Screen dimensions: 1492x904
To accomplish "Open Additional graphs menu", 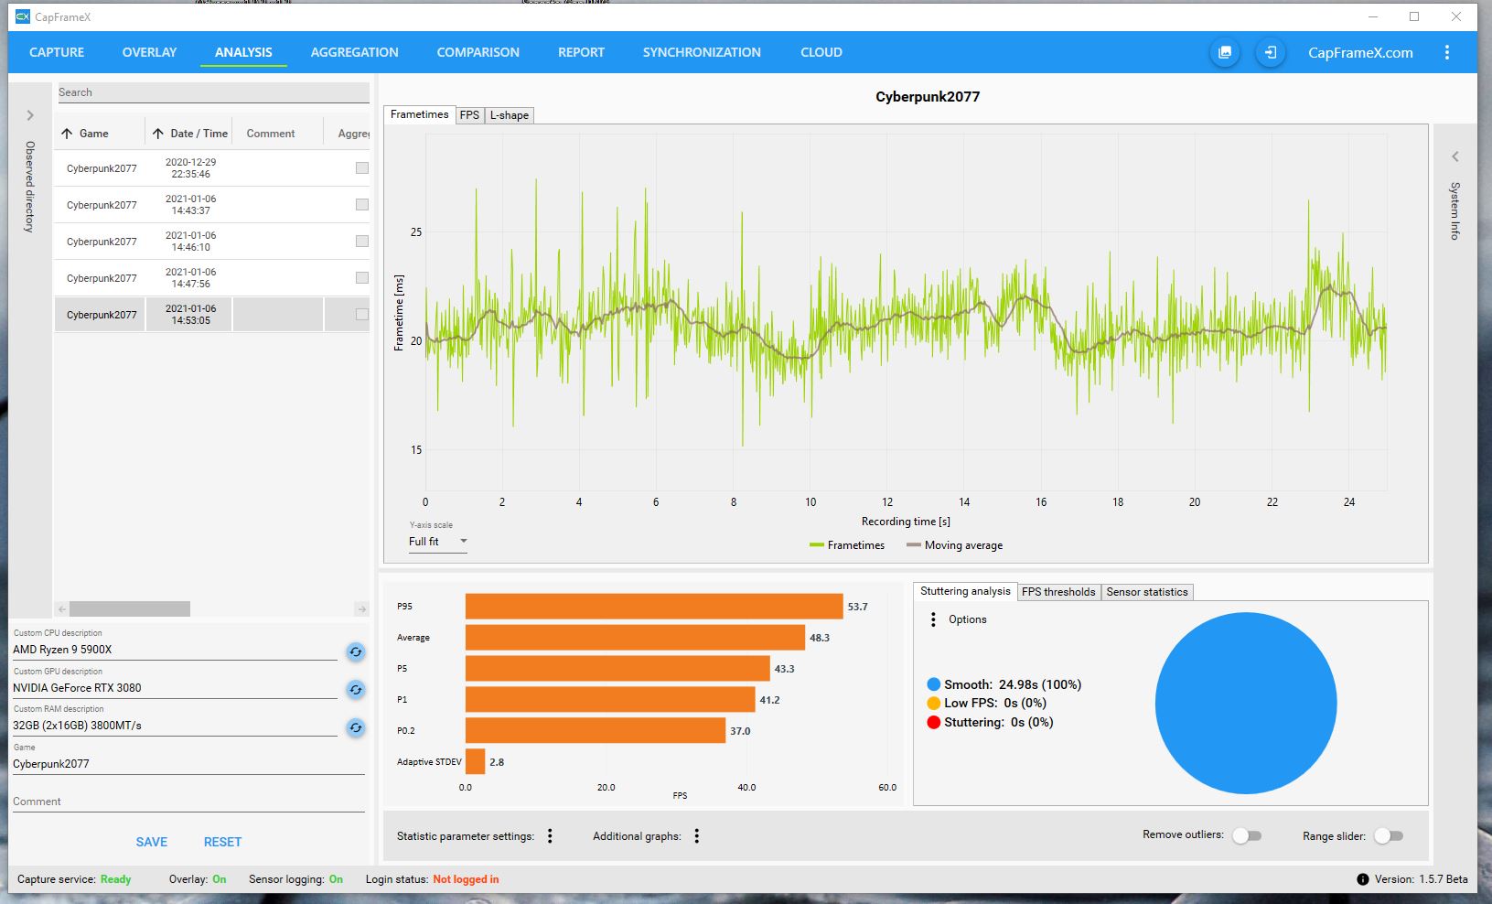I will coord(697,835).
